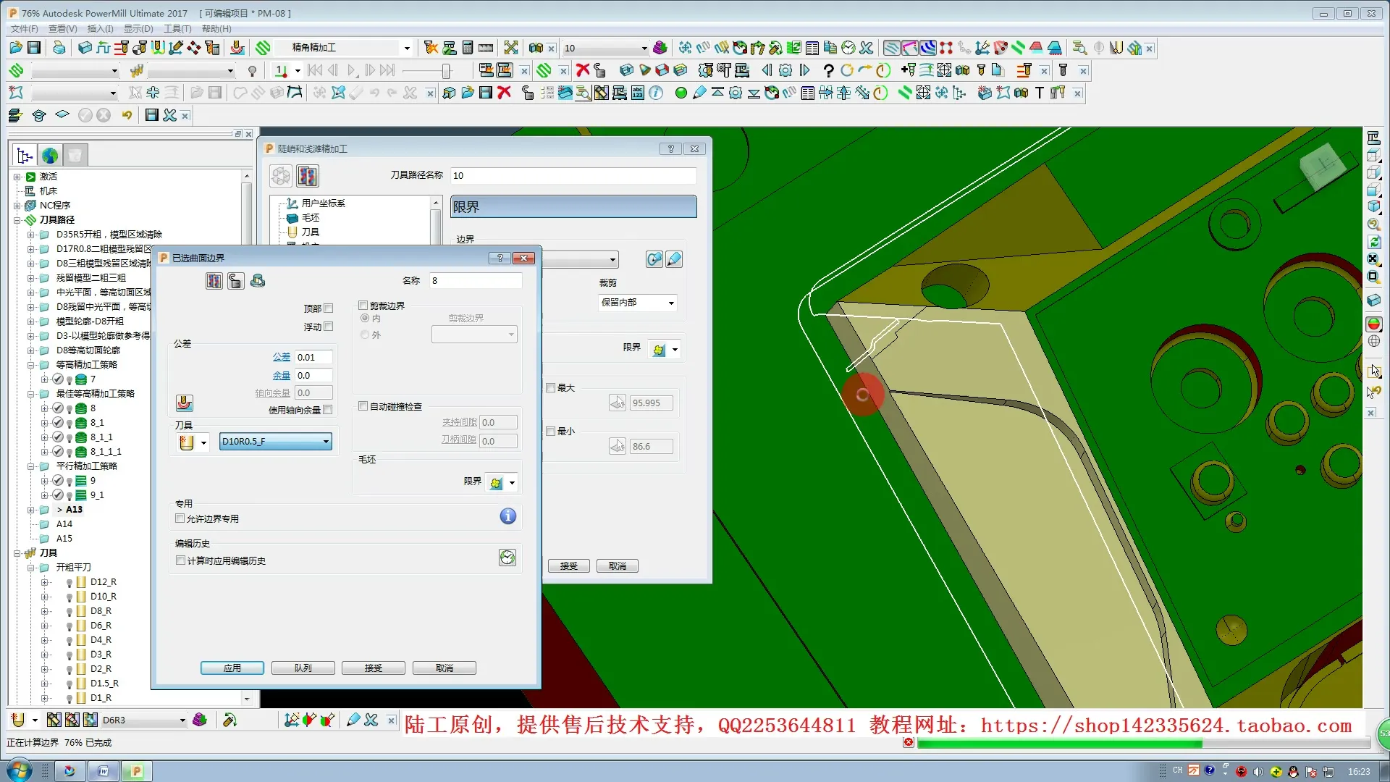Click the globe browser tab icon in explorer
Image resolution: width=1390 pixels, height=782 pixels.
(50, 155)
